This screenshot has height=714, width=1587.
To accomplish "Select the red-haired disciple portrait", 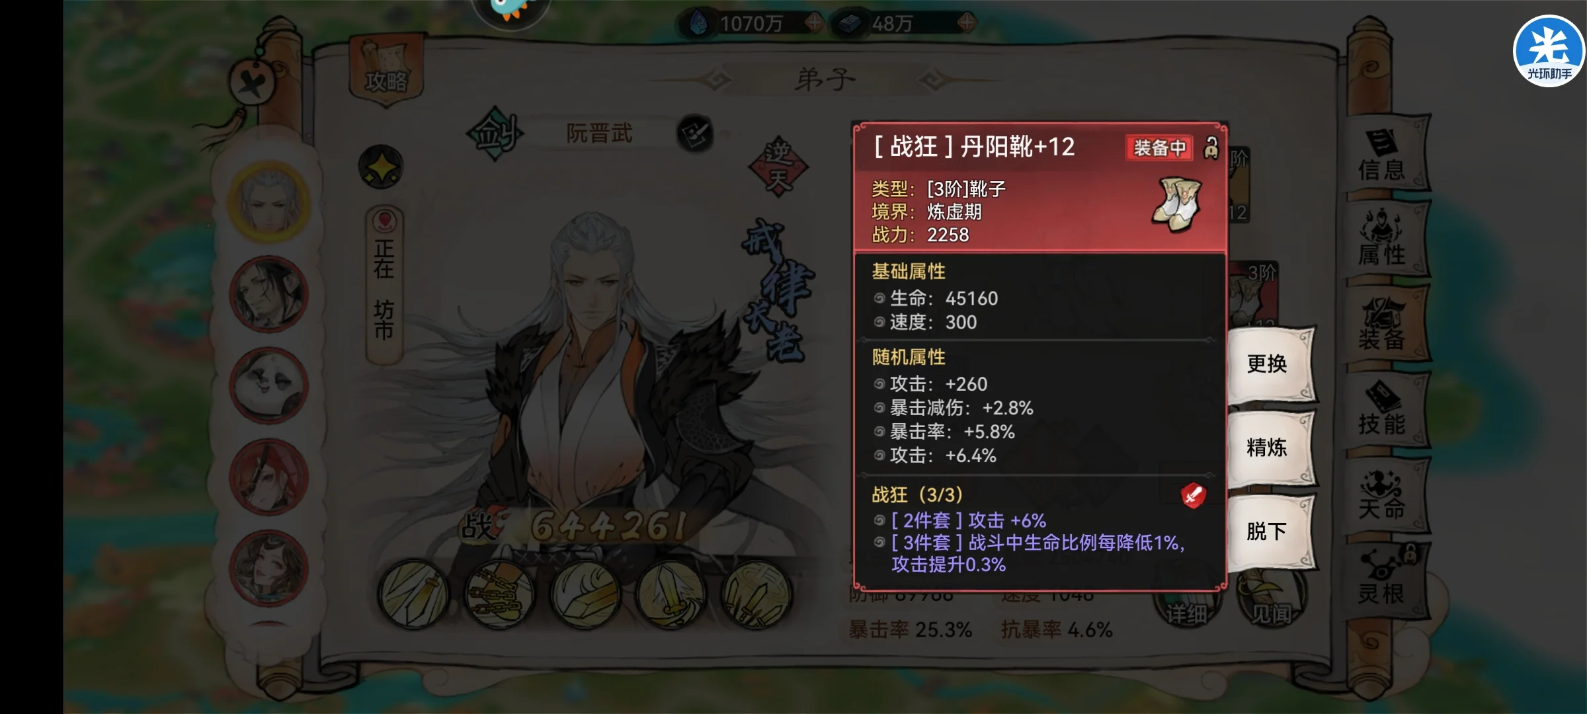I will coord(269,477).
